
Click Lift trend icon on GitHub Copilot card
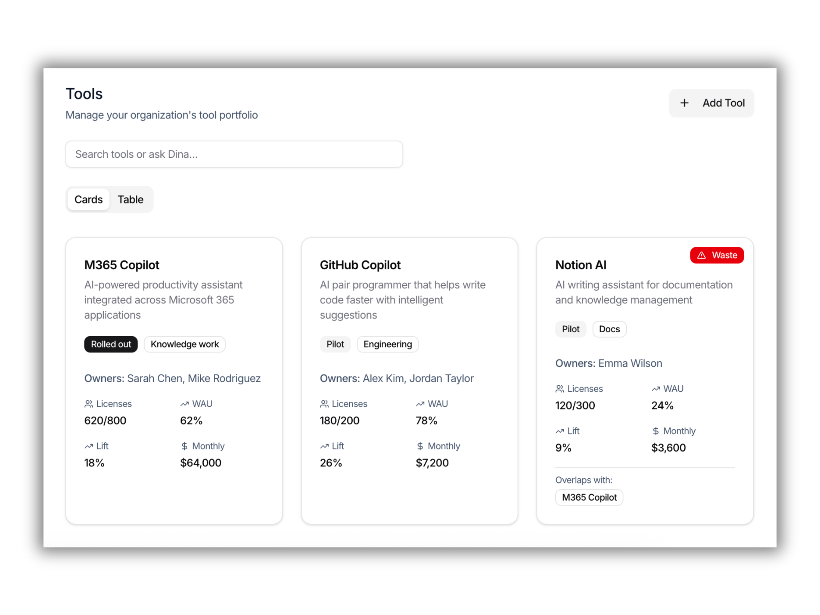coord(324,446)
